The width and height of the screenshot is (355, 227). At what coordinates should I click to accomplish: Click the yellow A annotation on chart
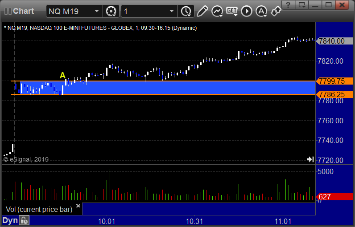point(62,75)
